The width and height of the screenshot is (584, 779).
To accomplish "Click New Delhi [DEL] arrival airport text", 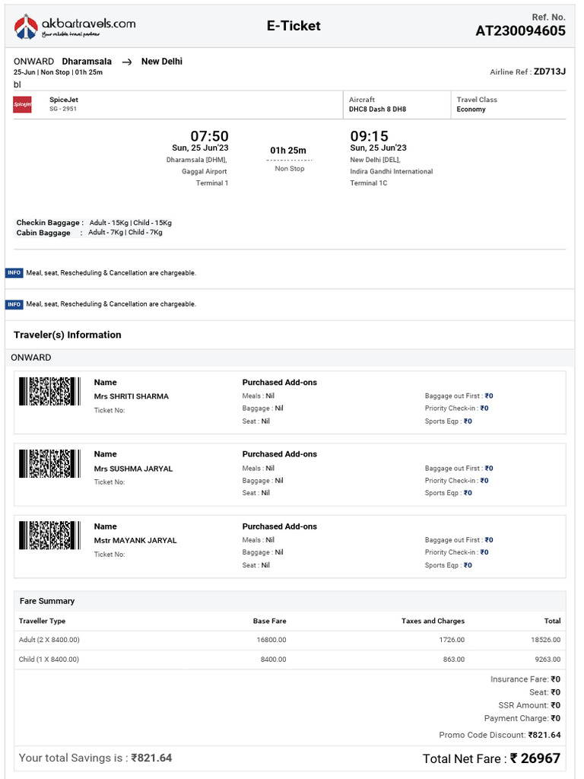I will click(x=375, y=160).
